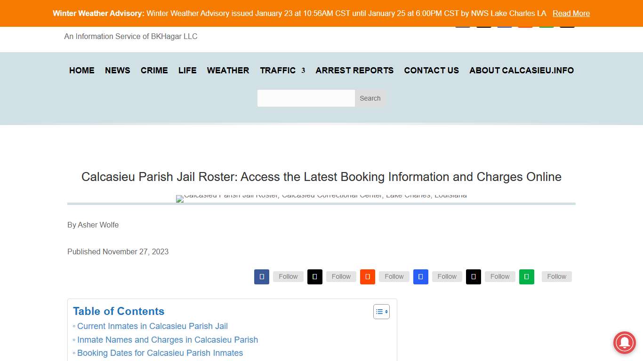Viewport: 643px width, 361px height.
Task: Open the ARREST REPORTS page
Action: (x=354, y=70)
